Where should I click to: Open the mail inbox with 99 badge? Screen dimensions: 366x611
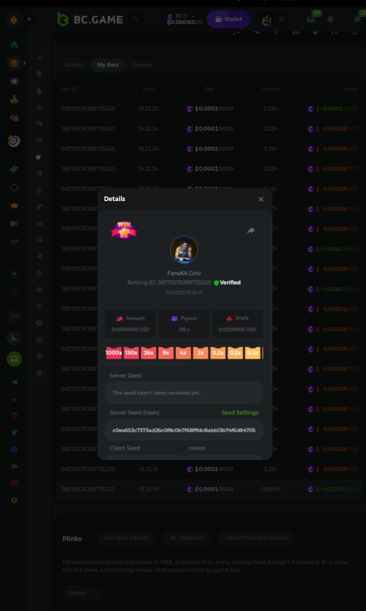click(x=311, y=20)
